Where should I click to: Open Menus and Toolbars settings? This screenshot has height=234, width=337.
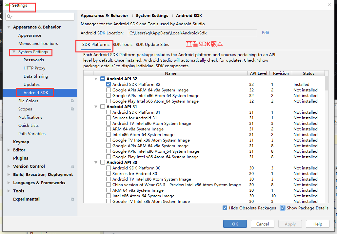point(38,44)
